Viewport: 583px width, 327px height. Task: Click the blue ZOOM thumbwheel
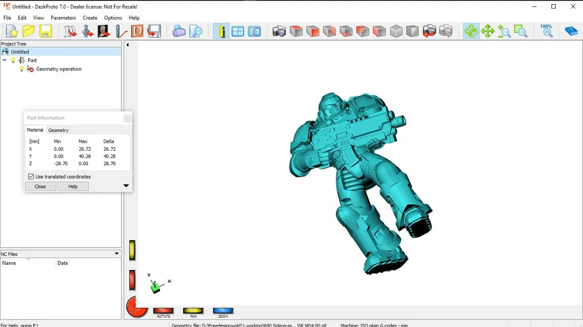[x=223, y=311]
